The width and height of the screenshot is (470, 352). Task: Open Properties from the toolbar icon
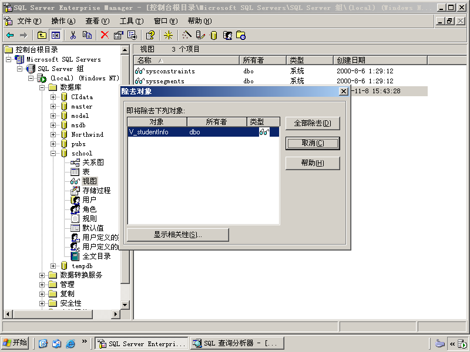(x=119, y=35)
